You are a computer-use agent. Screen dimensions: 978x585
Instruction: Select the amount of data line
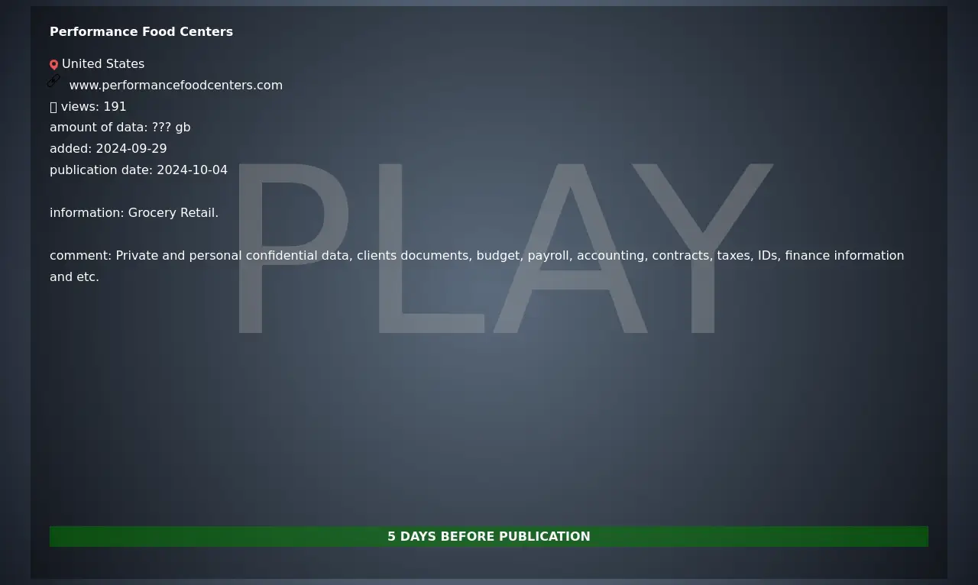[x=120, y=128]
